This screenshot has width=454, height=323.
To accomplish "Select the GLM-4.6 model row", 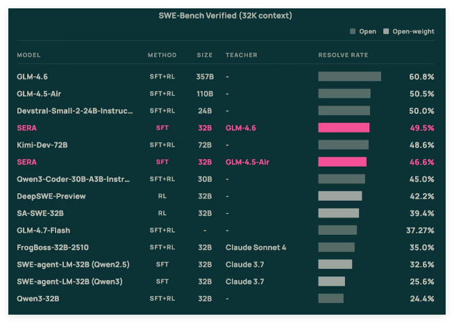I will click(33, 76).
